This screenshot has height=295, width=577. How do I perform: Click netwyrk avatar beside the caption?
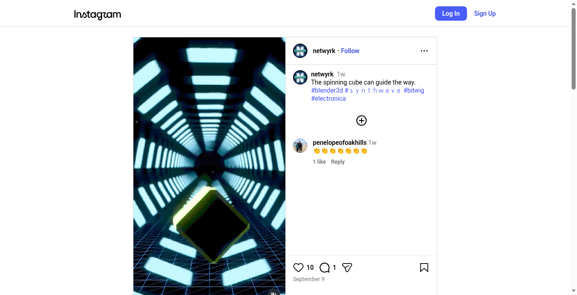tap(300, 77)
